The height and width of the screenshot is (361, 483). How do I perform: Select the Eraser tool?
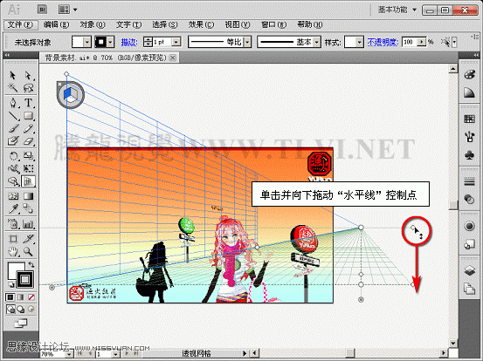28,141
